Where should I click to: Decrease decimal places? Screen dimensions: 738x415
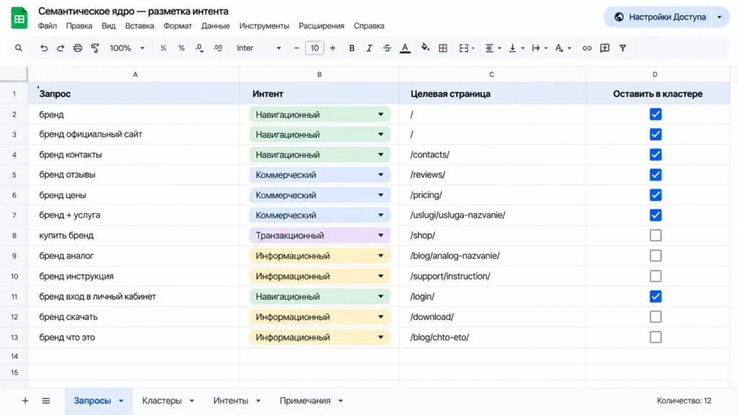click(x=200, y=48)
